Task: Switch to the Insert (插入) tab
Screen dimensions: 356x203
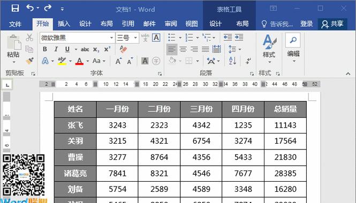Action: [64, 24]
